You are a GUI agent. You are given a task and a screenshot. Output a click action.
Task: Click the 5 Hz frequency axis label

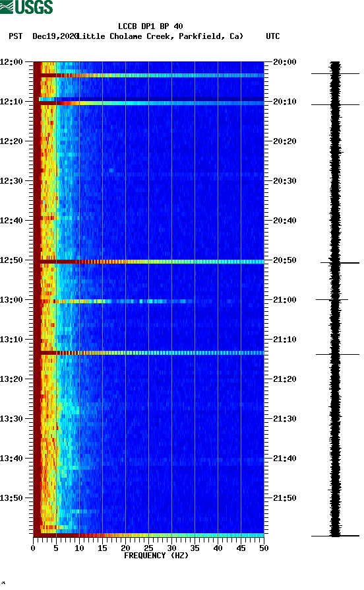[x=56, y=548]
